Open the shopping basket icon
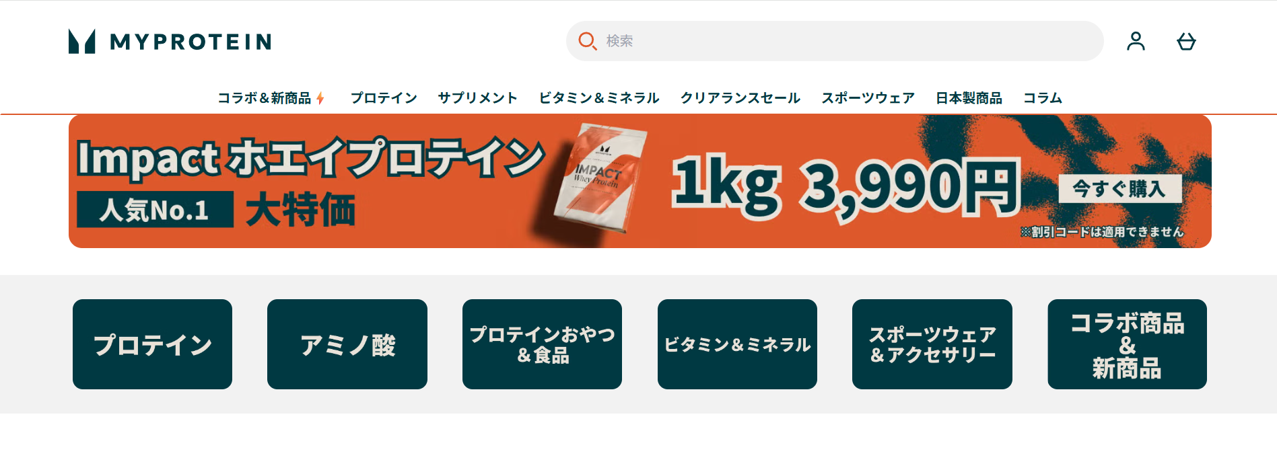Image resolution: width=1277 pixels, height=472 pixels. click(1186, 42)
